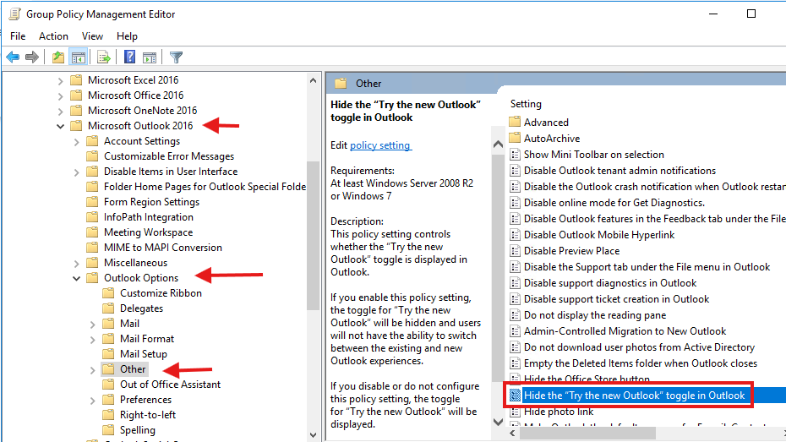Click the policy icon beside Hide photo link
This screenshot has width=786, height=442.
tap(515, 412)
